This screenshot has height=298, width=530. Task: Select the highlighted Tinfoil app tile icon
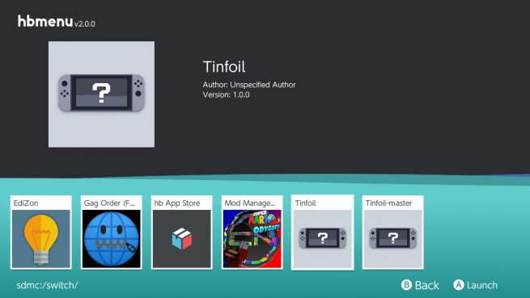(x=323, y=238)
